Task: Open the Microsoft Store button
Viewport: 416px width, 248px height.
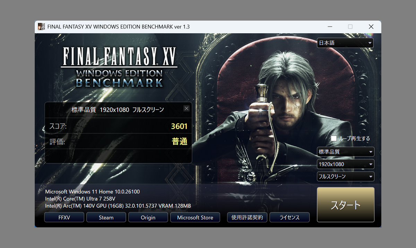Action: [195, 217]
